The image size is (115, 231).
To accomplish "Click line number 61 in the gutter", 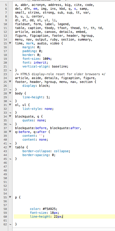I will pos(5,220).
